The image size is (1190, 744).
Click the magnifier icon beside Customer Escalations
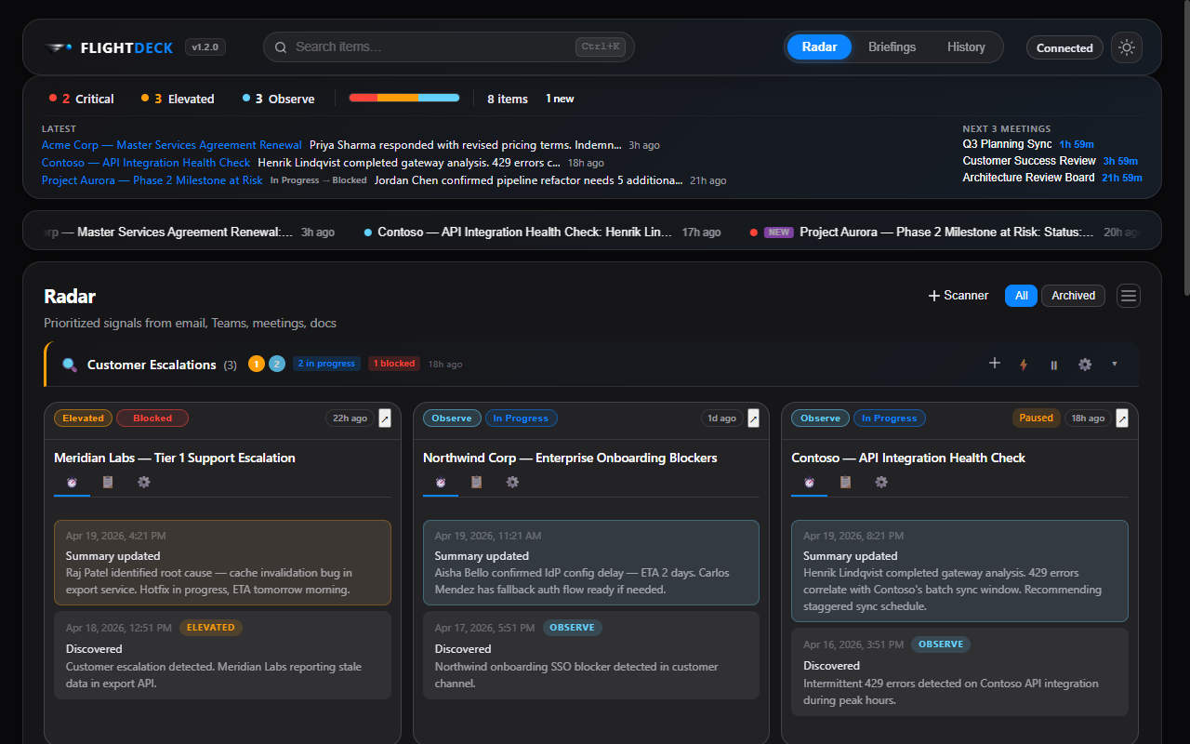[70, 365]
